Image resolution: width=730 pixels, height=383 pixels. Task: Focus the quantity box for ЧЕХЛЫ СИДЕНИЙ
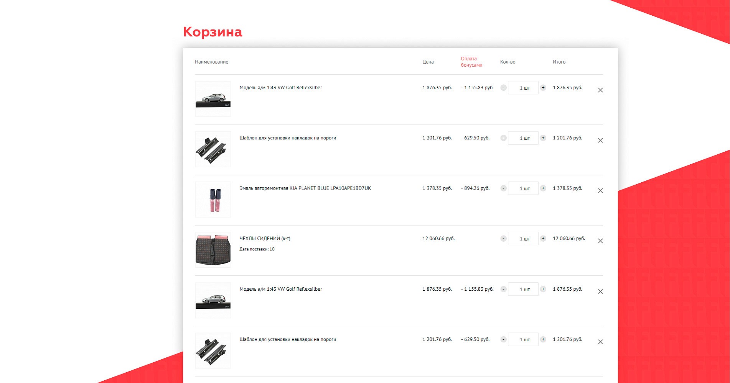523,239
